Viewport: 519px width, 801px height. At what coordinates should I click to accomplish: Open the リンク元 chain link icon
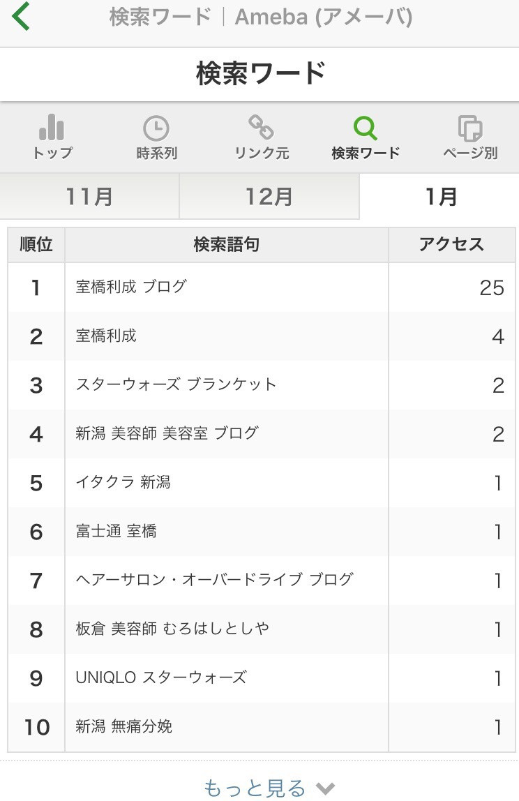click(x=262, y=128)
